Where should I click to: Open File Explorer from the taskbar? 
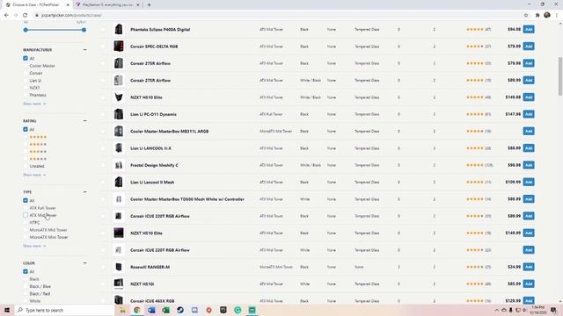click(122, 310)
